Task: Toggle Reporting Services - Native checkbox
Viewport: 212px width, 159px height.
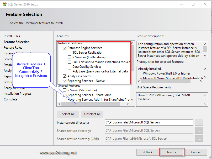Action: click(65, 81)
